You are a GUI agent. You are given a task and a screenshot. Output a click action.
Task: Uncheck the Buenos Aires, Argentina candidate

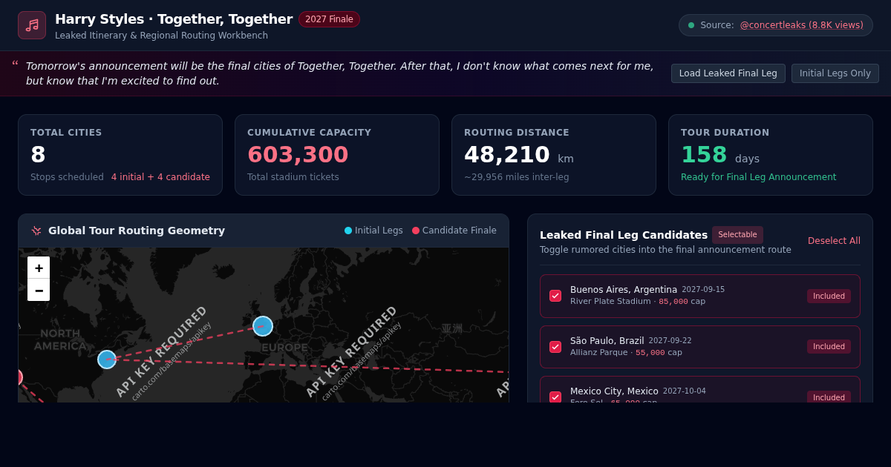555,296
